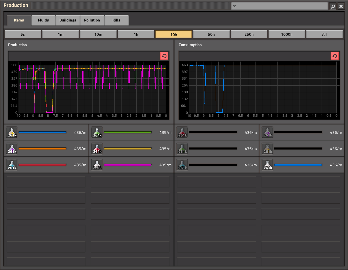Select the purple science pack in Production
Viewport: 348px width, 270px height.
tap(12, 149)
